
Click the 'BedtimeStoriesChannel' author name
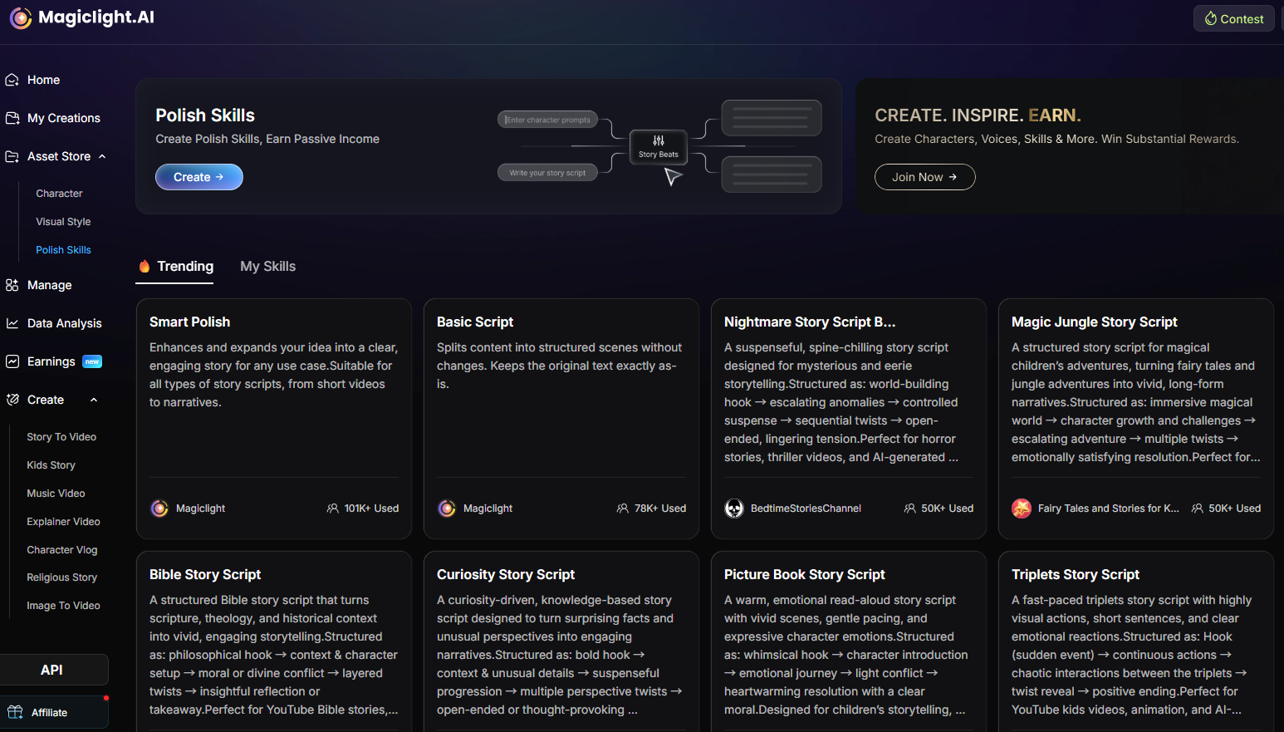[x=806, y=508]
